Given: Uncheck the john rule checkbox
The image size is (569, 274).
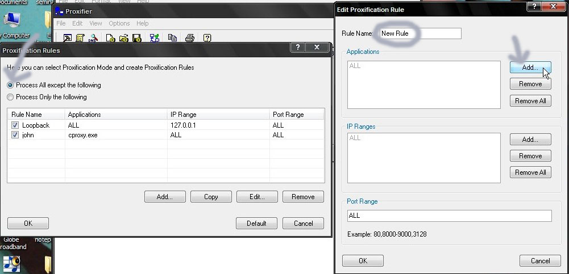Looking at the screenshot, I should pos(15,135).
